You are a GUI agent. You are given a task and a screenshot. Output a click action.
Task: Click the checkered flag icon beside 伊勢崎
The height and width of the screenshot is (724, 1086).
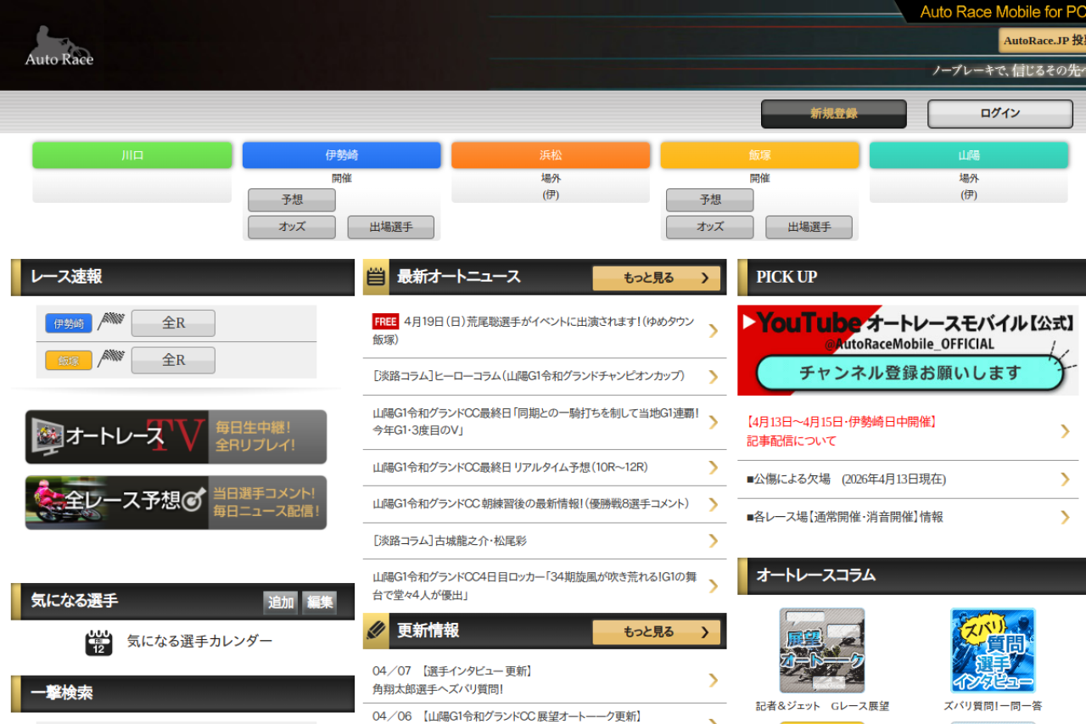point(111,323)
